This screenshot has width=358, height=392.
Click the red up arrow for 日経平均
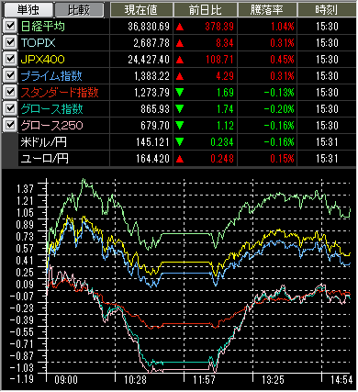180,27
